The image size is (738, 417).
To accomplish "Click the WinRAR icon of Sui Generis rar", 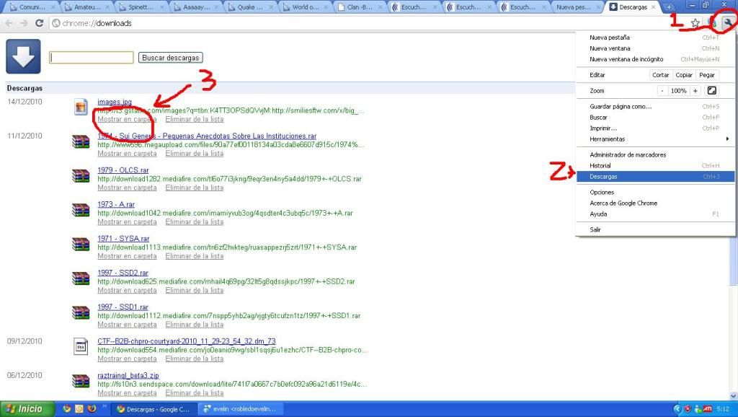I will click(81, 141).
